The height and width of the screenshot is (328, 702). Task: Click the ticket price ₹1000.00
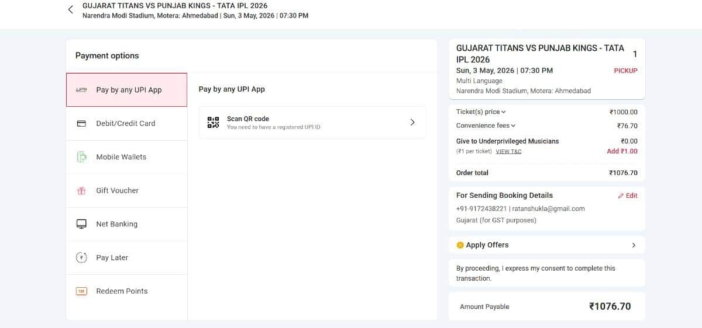[x=623, y=112]
